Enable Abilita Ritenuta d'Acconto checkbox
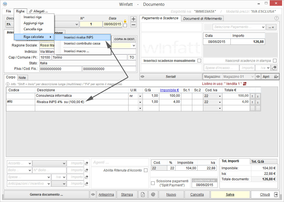Screen dimensions: 284x202 pyautogui.click(x=146, y=170)
